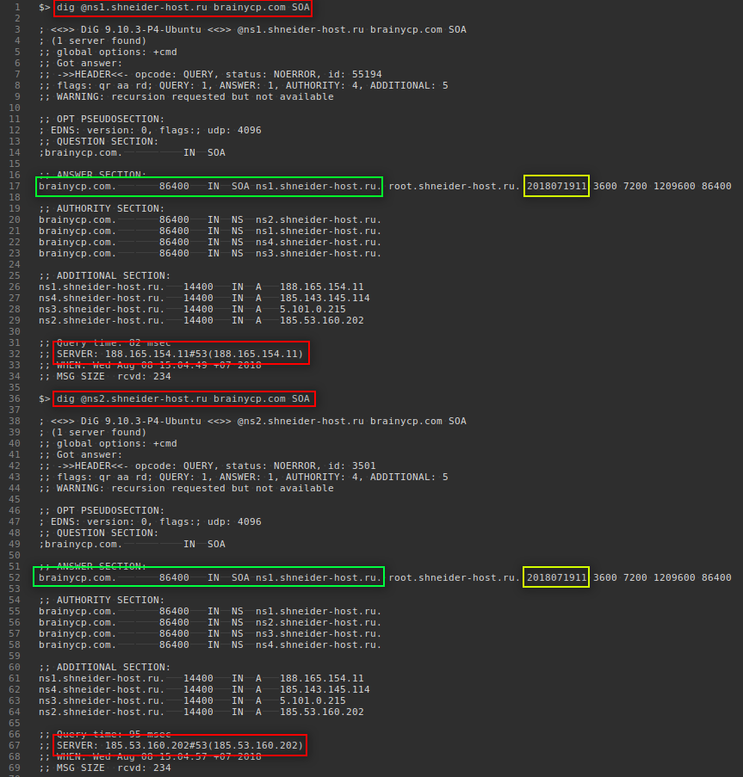743x777 pixels.
Task: Click SERVER: 188.165.154.11#53 line
Action: (x=179, y=355)
